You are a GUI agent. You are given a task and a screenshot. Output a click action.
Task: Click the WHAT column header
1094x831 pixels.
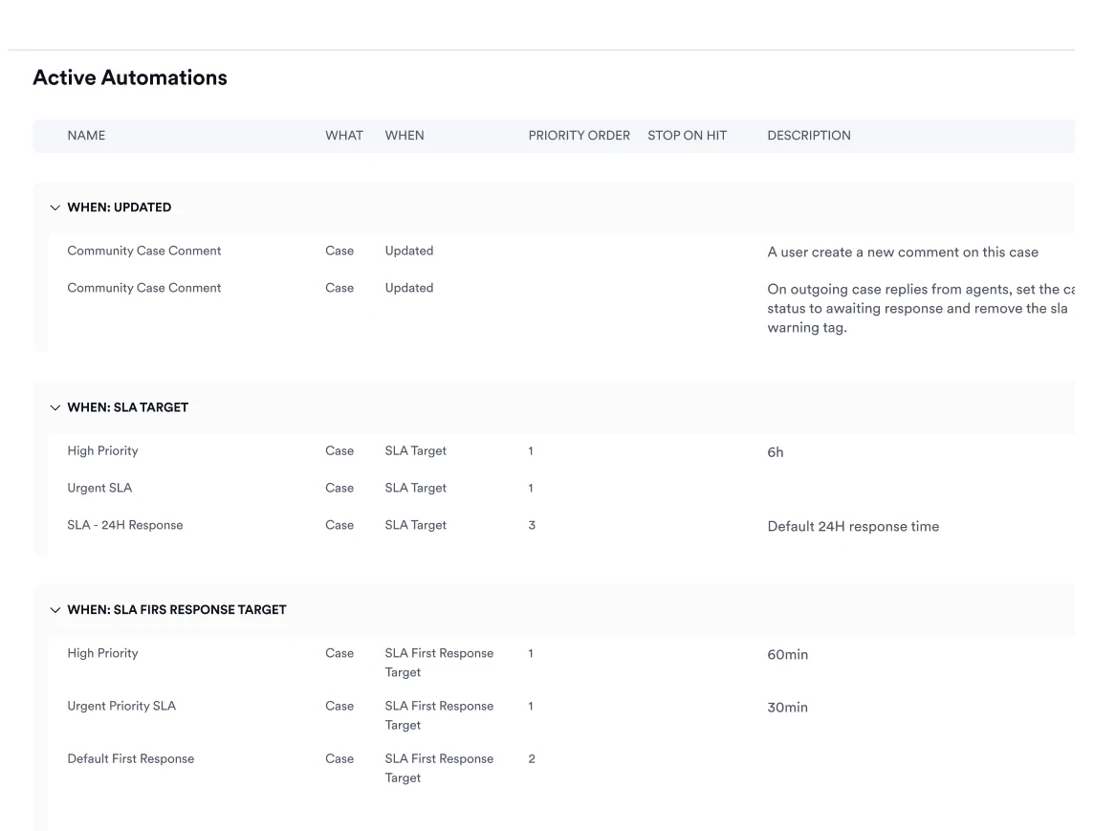pos(343,136)
